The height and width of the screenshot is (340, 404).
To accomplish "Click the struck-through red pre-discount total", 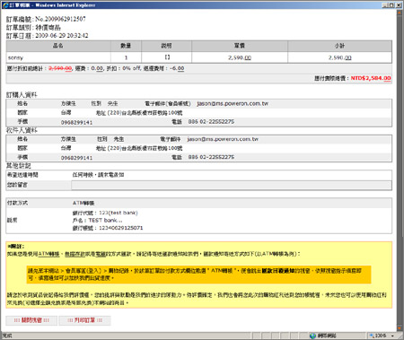I will (60, 68).
